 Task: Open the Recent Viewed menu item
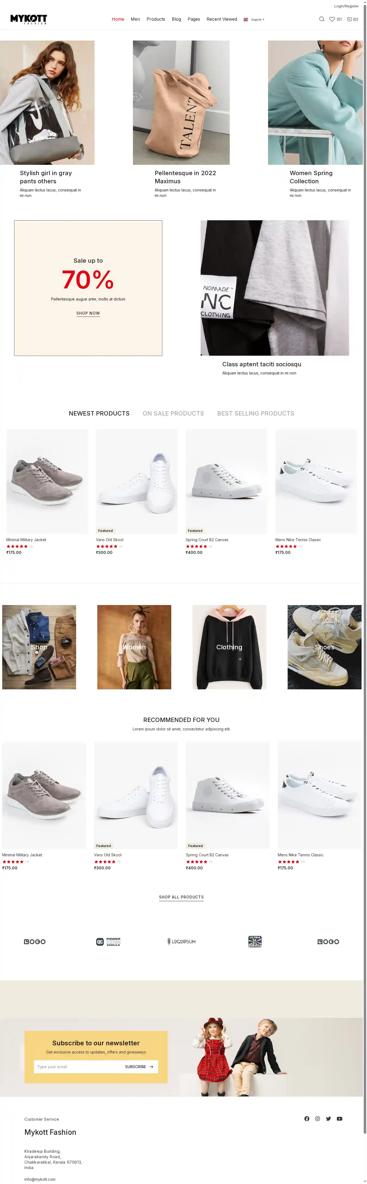click(x=222, y=19)
